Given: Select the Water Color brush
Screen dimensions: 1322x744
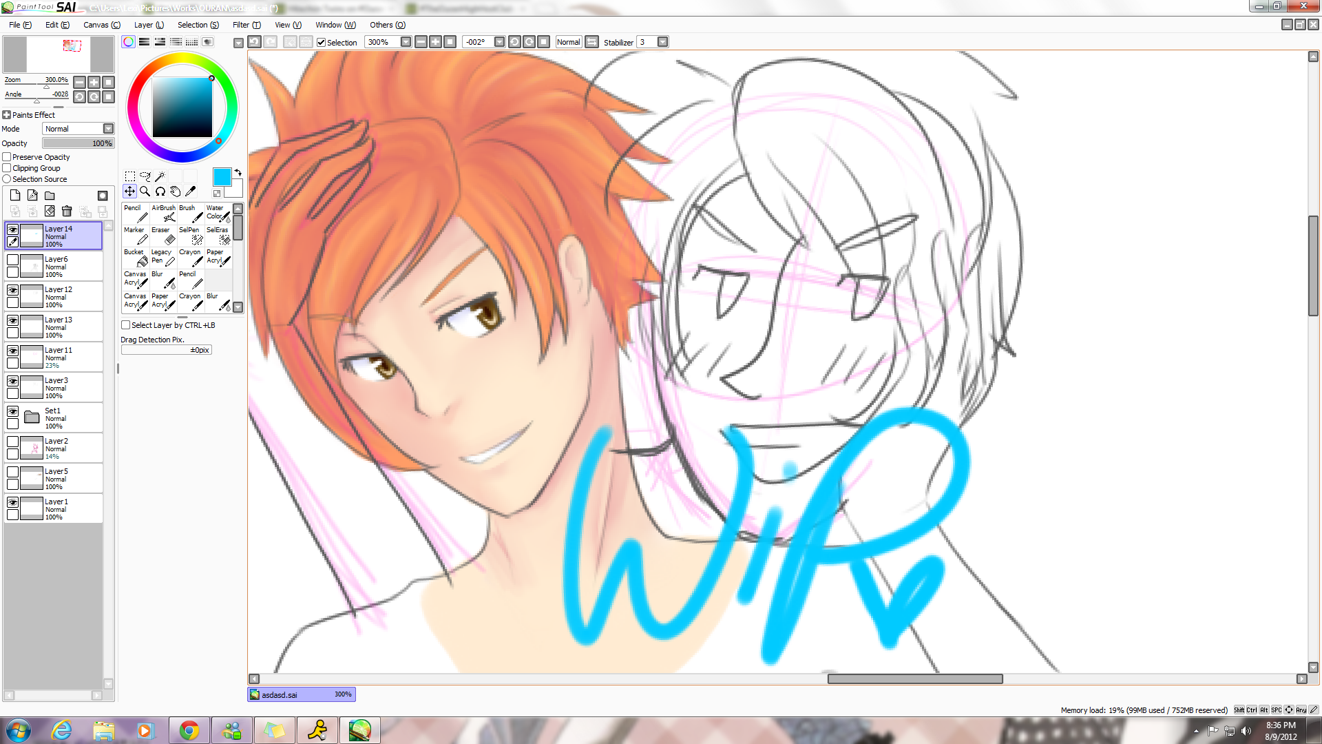Looking at the screenshot, I should (x=218, y=214).
